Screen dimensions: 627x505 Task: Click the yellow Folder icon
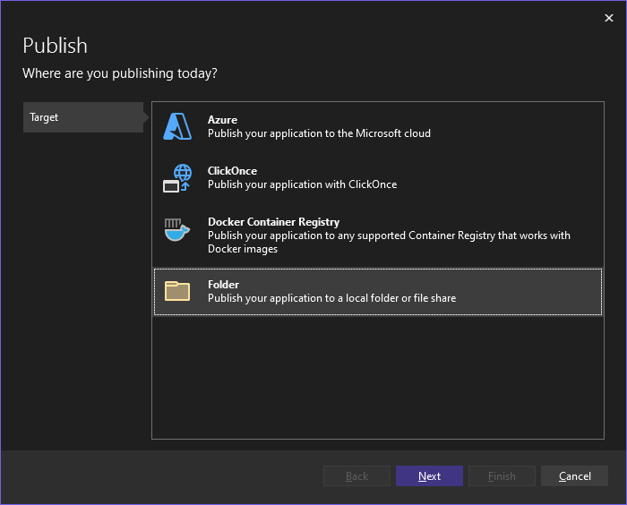click(x=177, y=291)
